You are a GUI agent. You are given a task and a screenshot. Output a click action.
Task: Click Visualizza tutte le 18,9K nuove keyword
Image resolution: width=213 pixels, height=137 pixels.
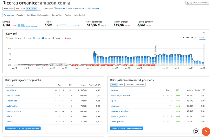(x=127, y=128)
